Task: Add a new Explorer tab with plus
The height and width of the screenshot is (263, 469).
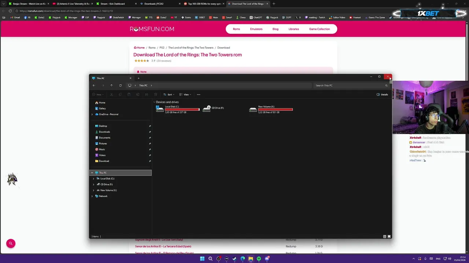Action: [139, 78]
